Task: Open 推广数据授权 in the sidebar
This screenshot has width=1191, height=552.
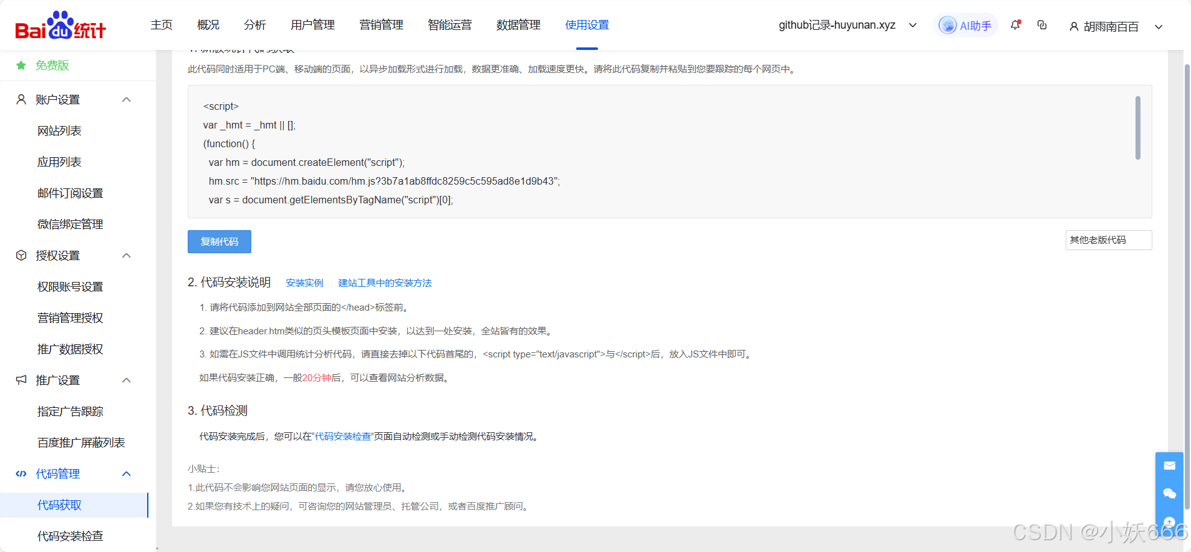Action: (x=70, y=349)
